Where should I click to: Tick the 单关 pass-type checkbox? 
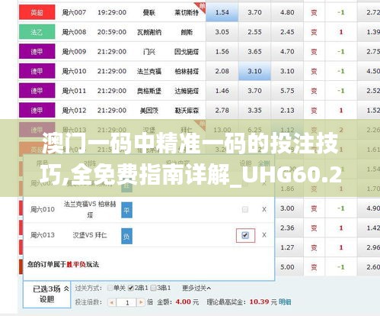[x=110, y=288]
